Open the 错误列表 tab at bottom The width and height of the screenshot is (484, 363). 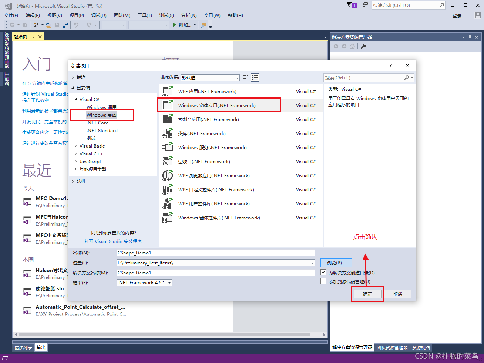point(23,347)
